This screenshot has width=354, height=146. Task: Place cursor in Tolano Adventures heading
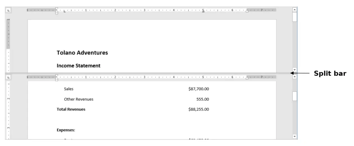click(82, 53)
